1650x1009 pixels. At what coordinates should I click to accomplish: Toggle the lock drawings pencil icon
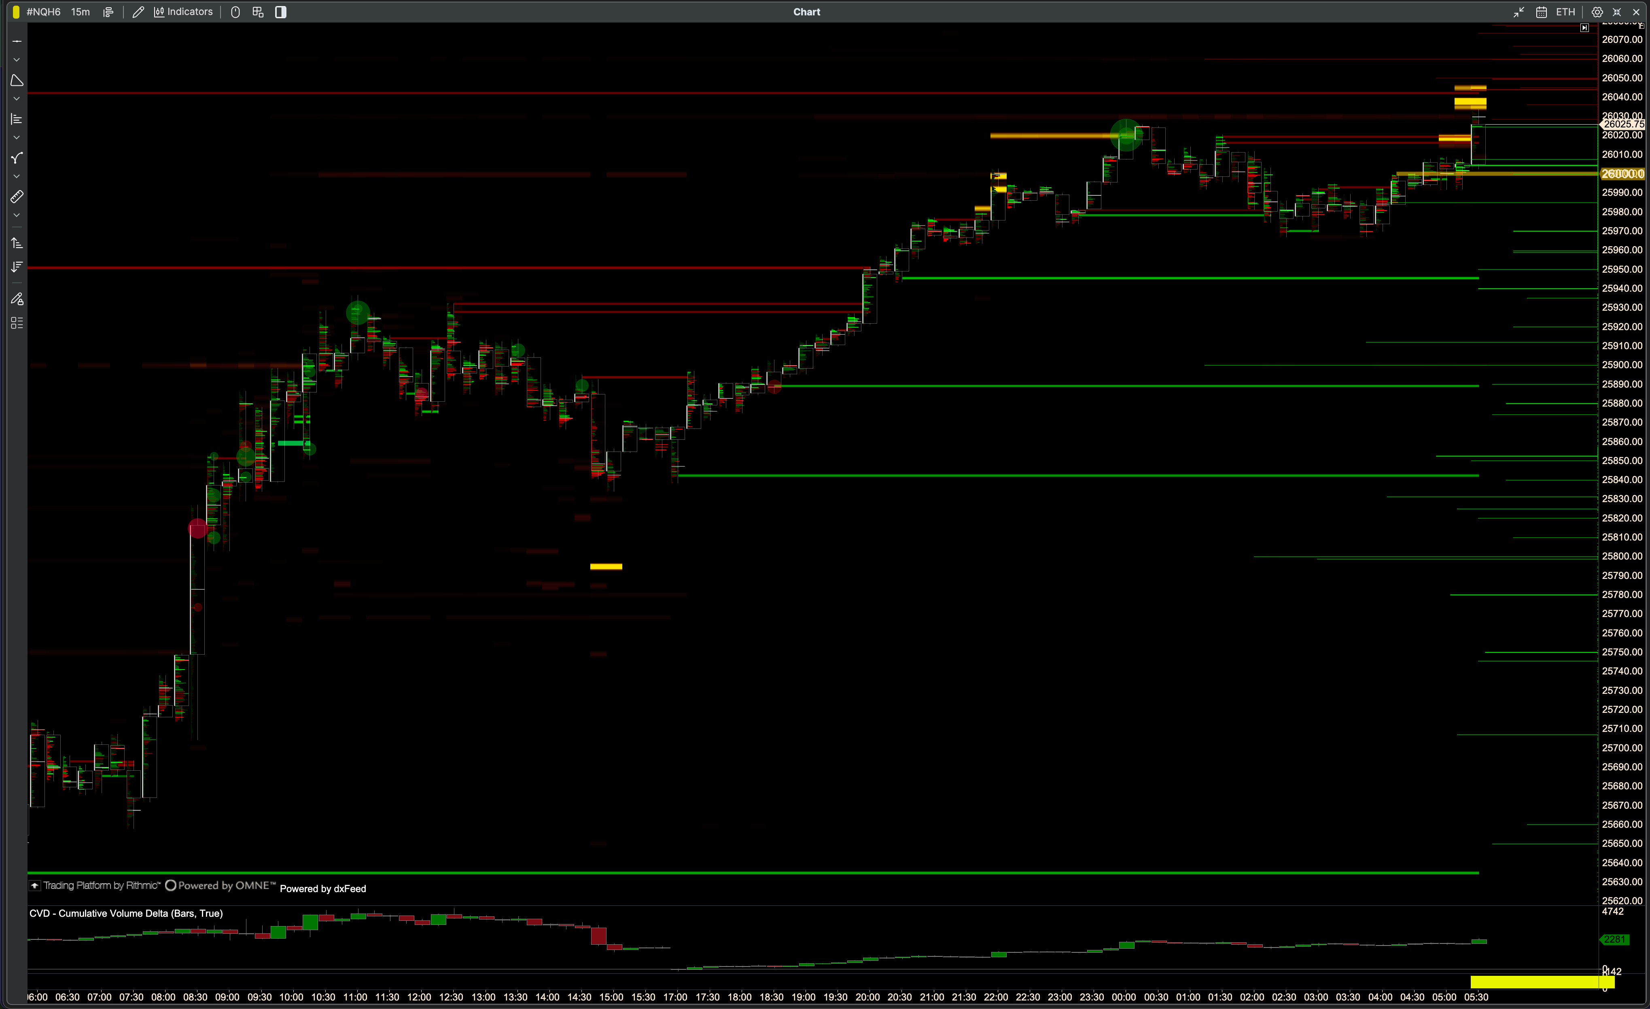17,299
